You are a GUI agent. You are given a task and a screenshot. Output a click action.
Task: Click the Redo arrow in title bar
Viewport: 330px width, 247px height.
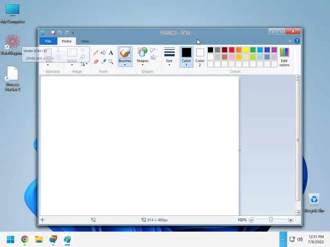coord(67,33)
